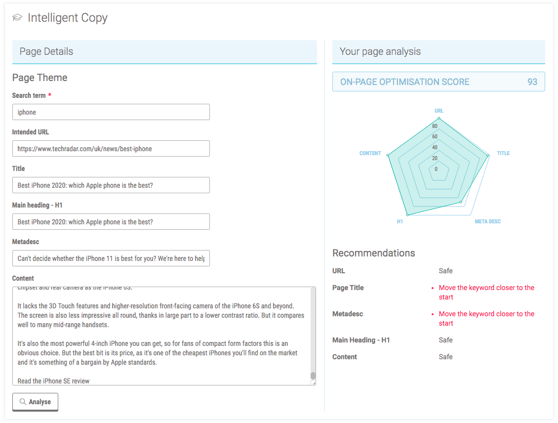Click the Content recommendation Safe value
The height and width of the screenshot is (423, 558).
coord(445,357)
